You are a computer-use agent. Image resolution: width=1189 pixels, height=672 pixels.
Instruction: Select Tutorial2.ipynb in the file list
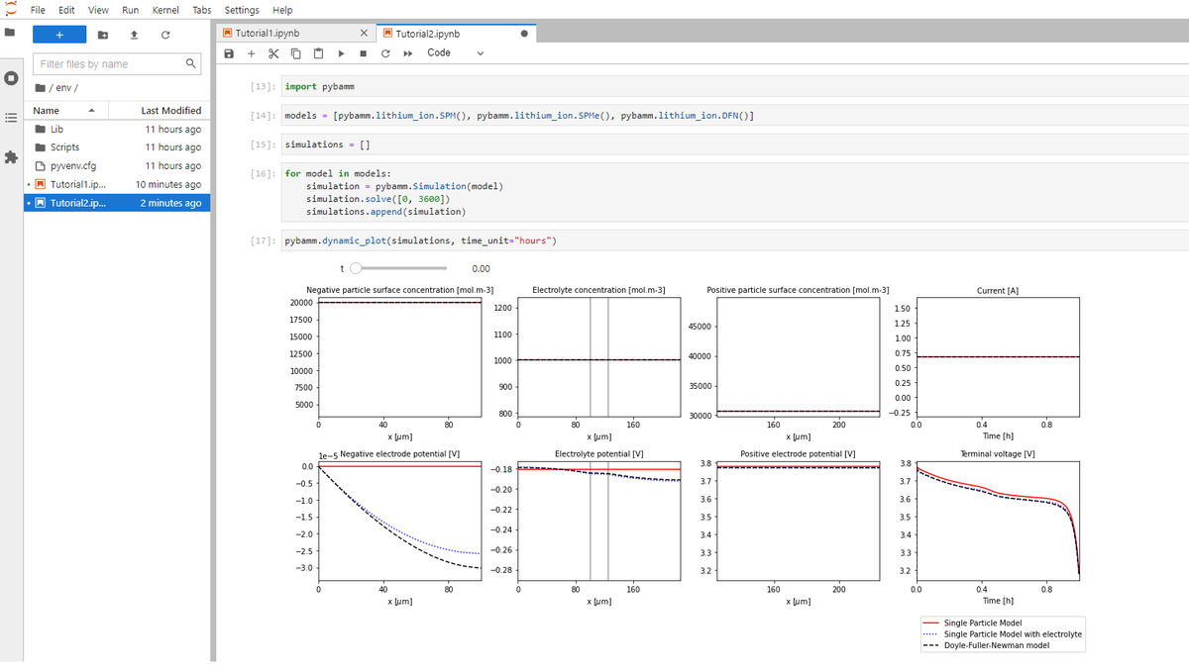(x=118, y=203)
